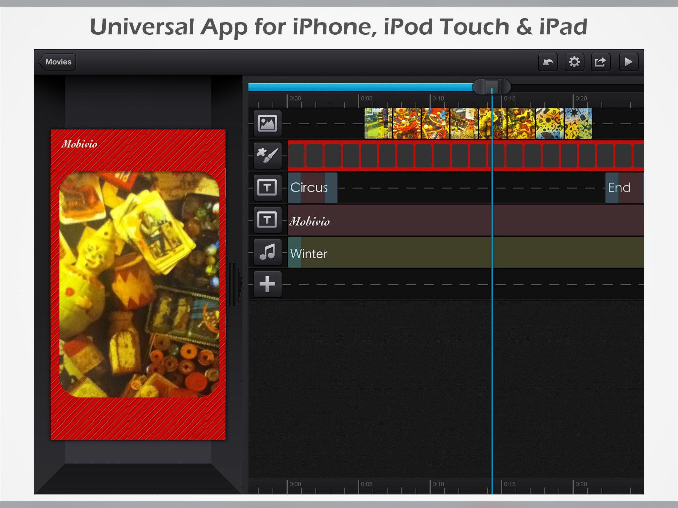Click the Mobivio text track icon

pyautogui.click(x=267, y=220)
